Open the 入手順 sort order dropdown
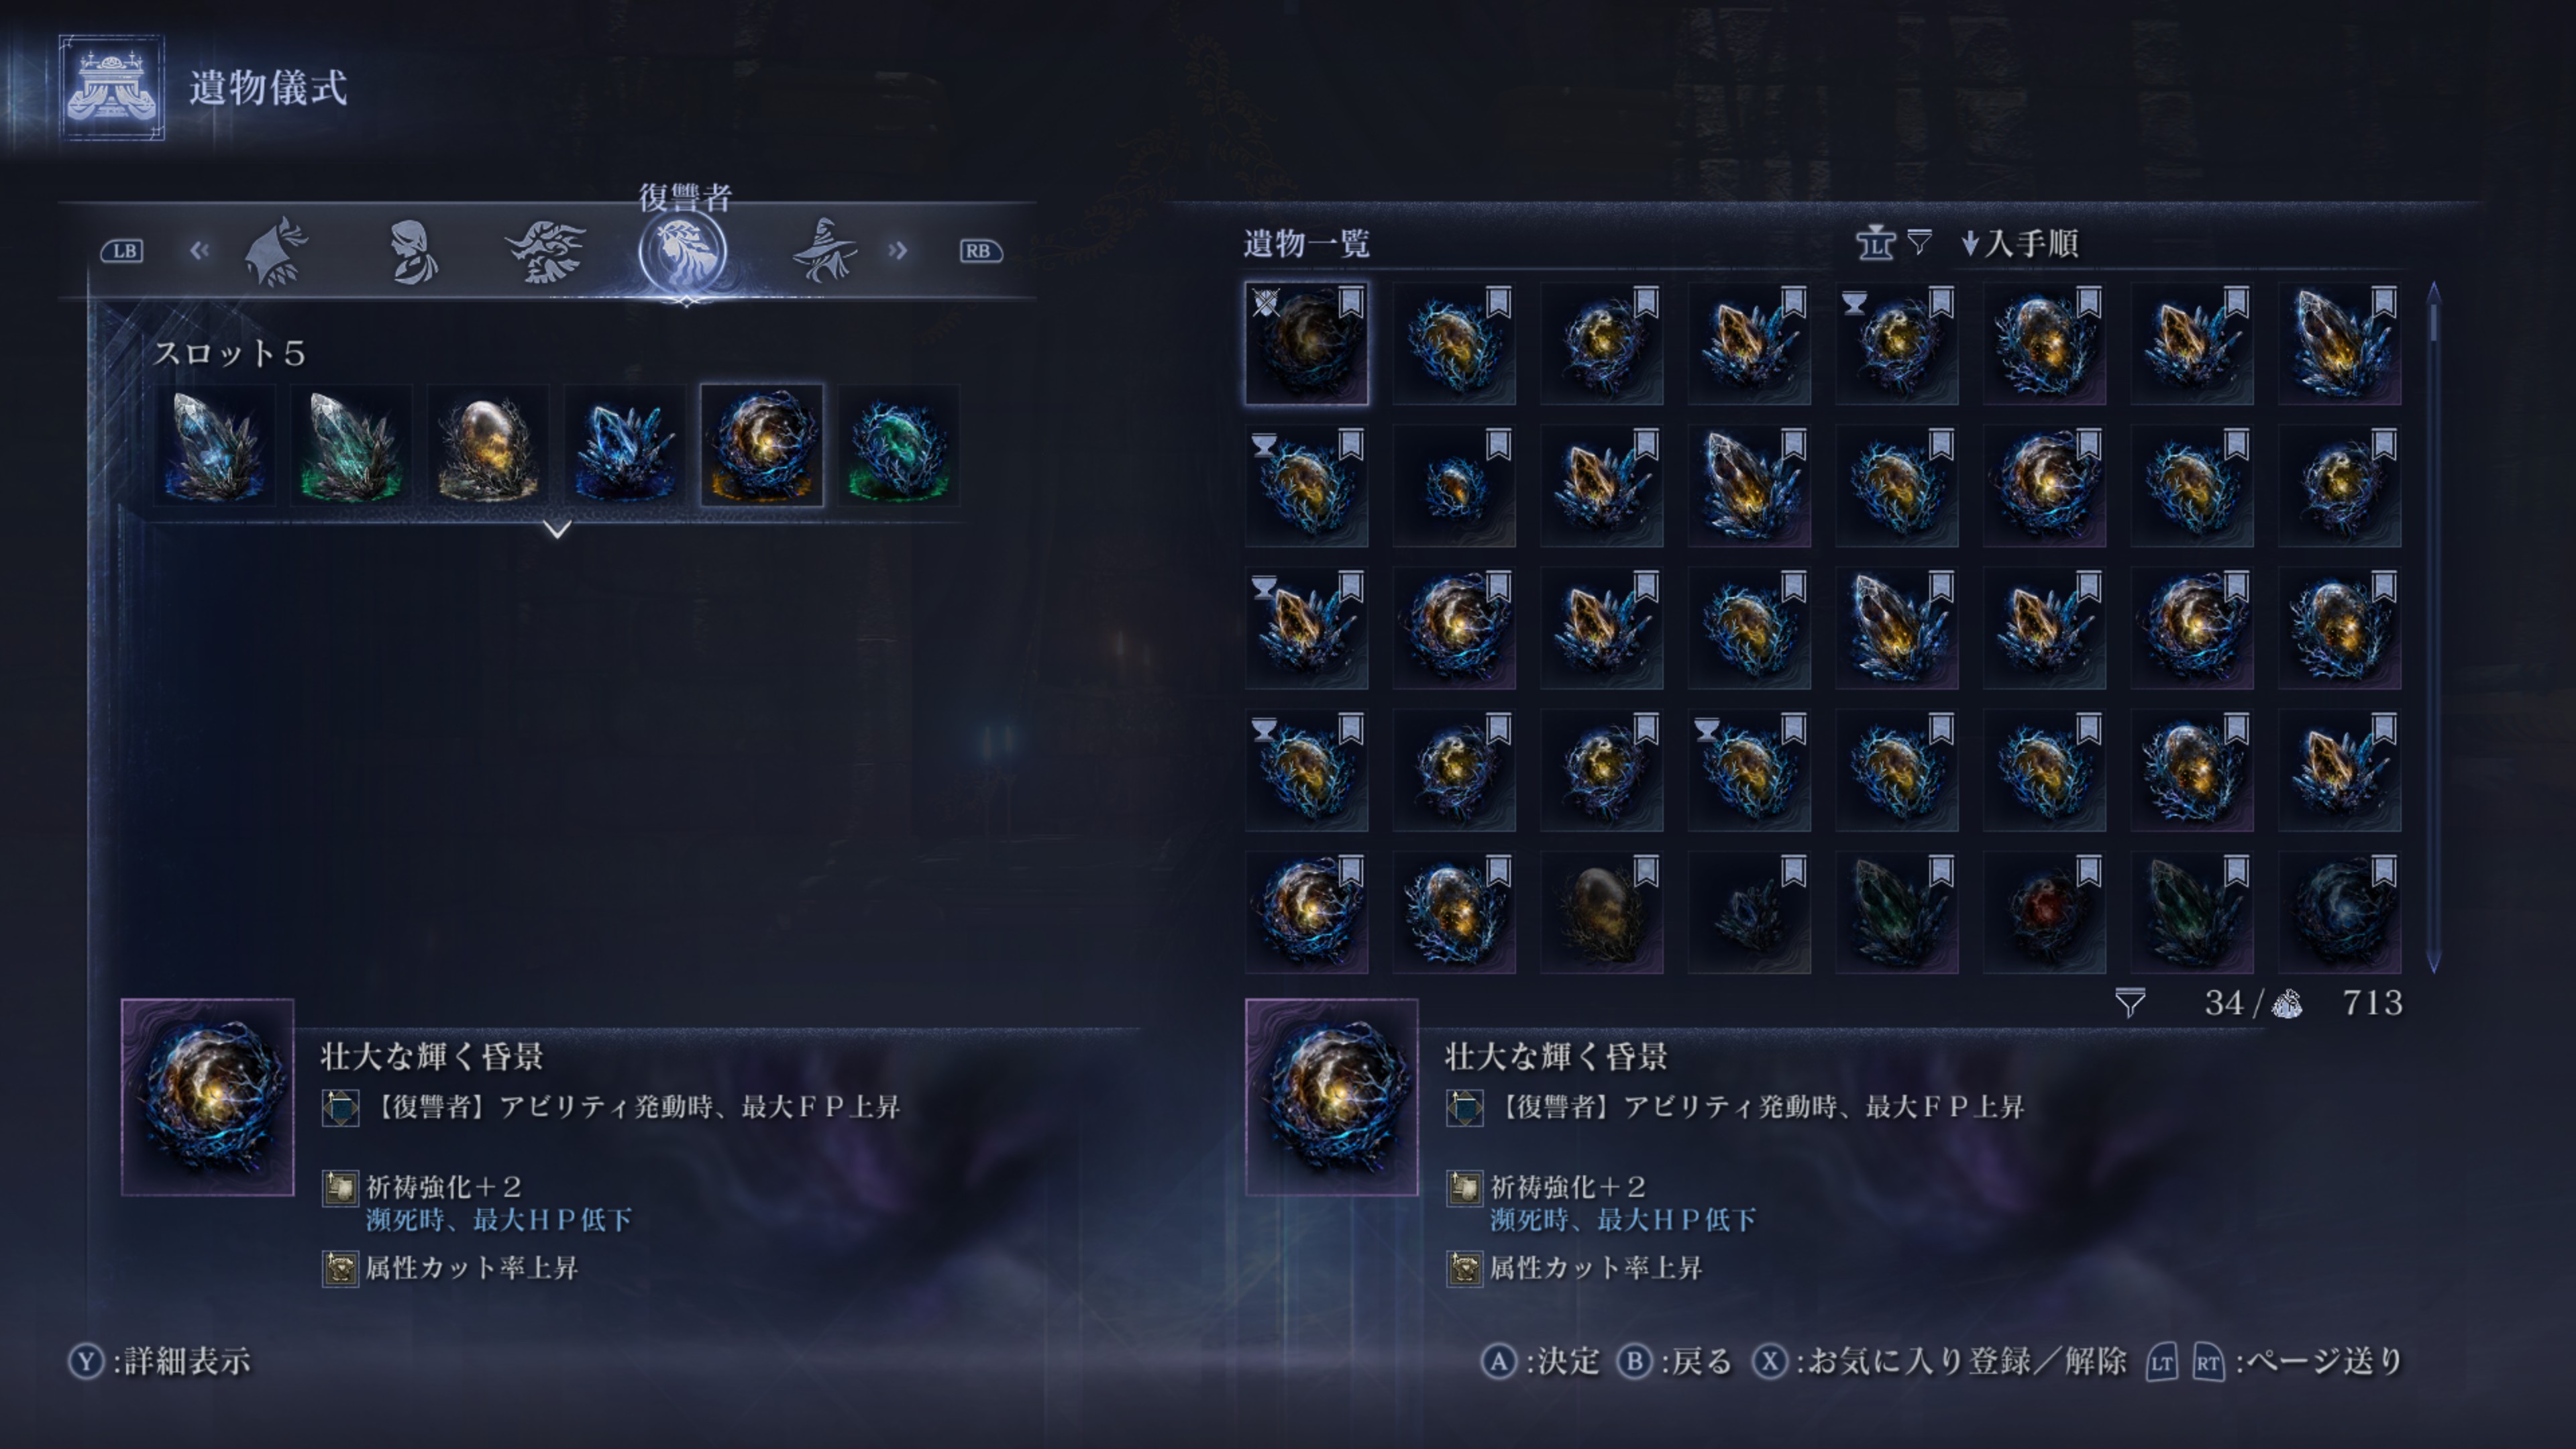Viewport: 2576px width, 1449px height. pos(2021,243)
